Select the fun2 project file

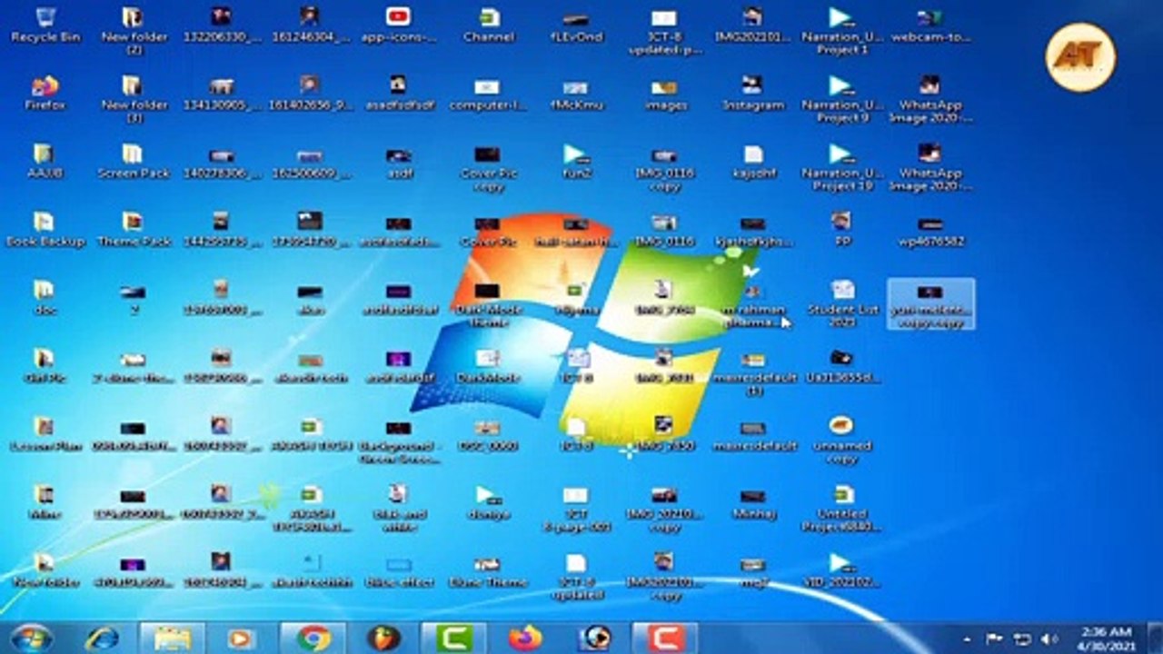[x=576, y=162]
